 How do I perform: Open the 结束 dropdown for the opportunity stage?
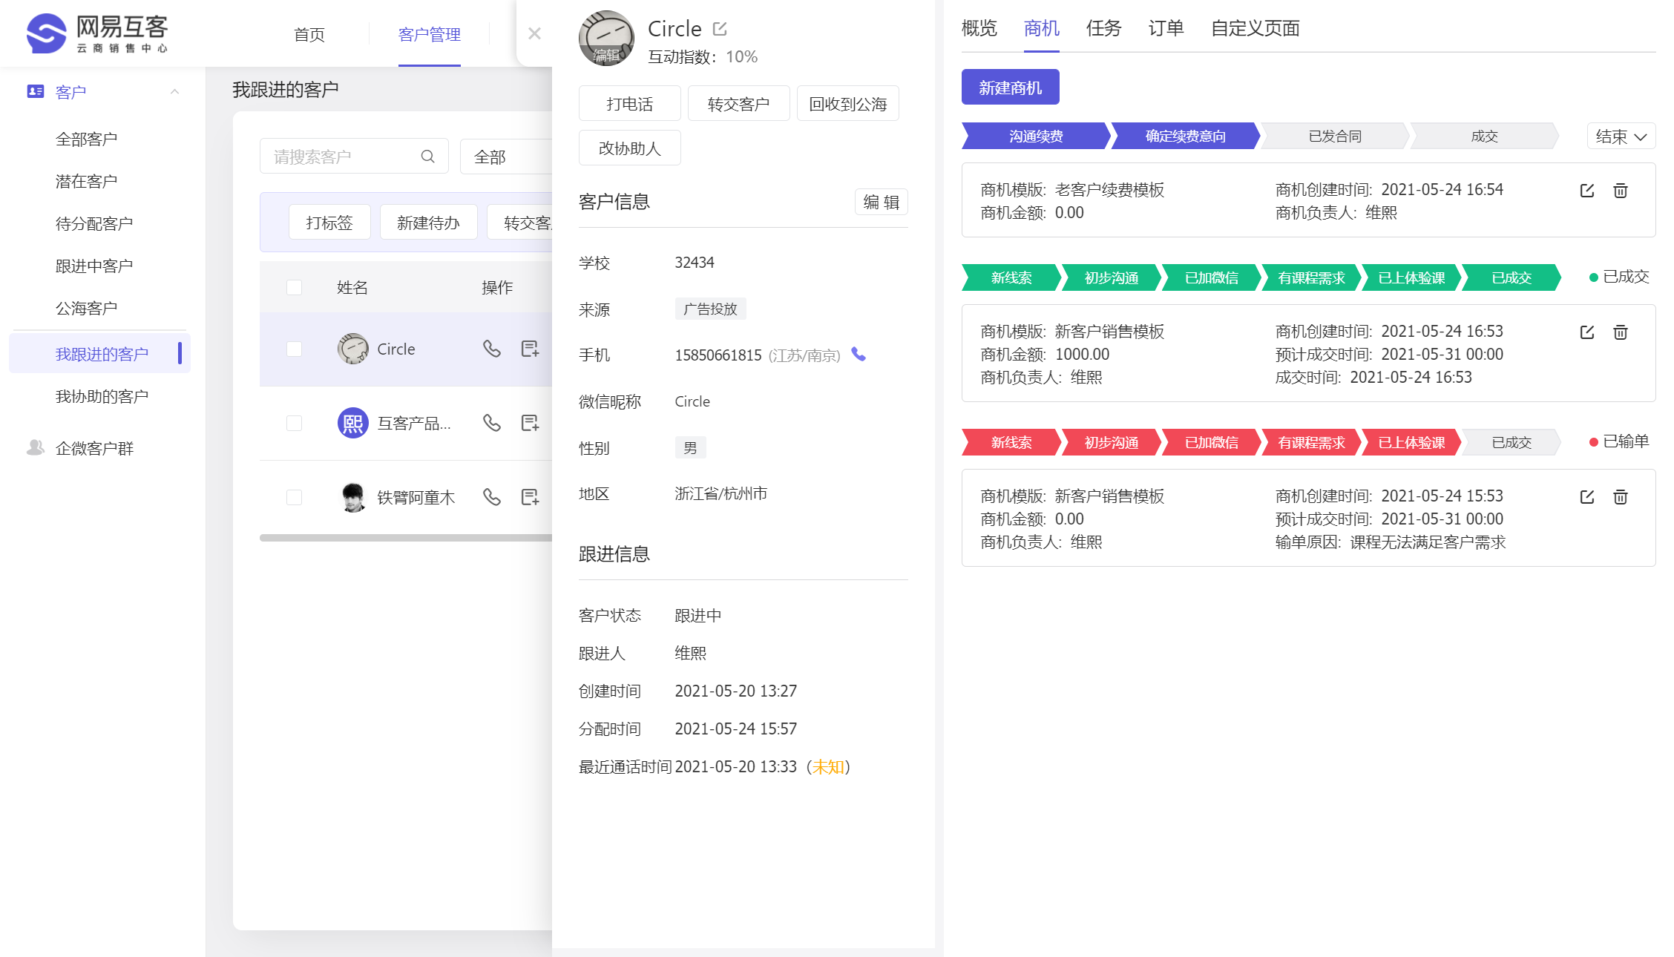tap(1621, 137)
